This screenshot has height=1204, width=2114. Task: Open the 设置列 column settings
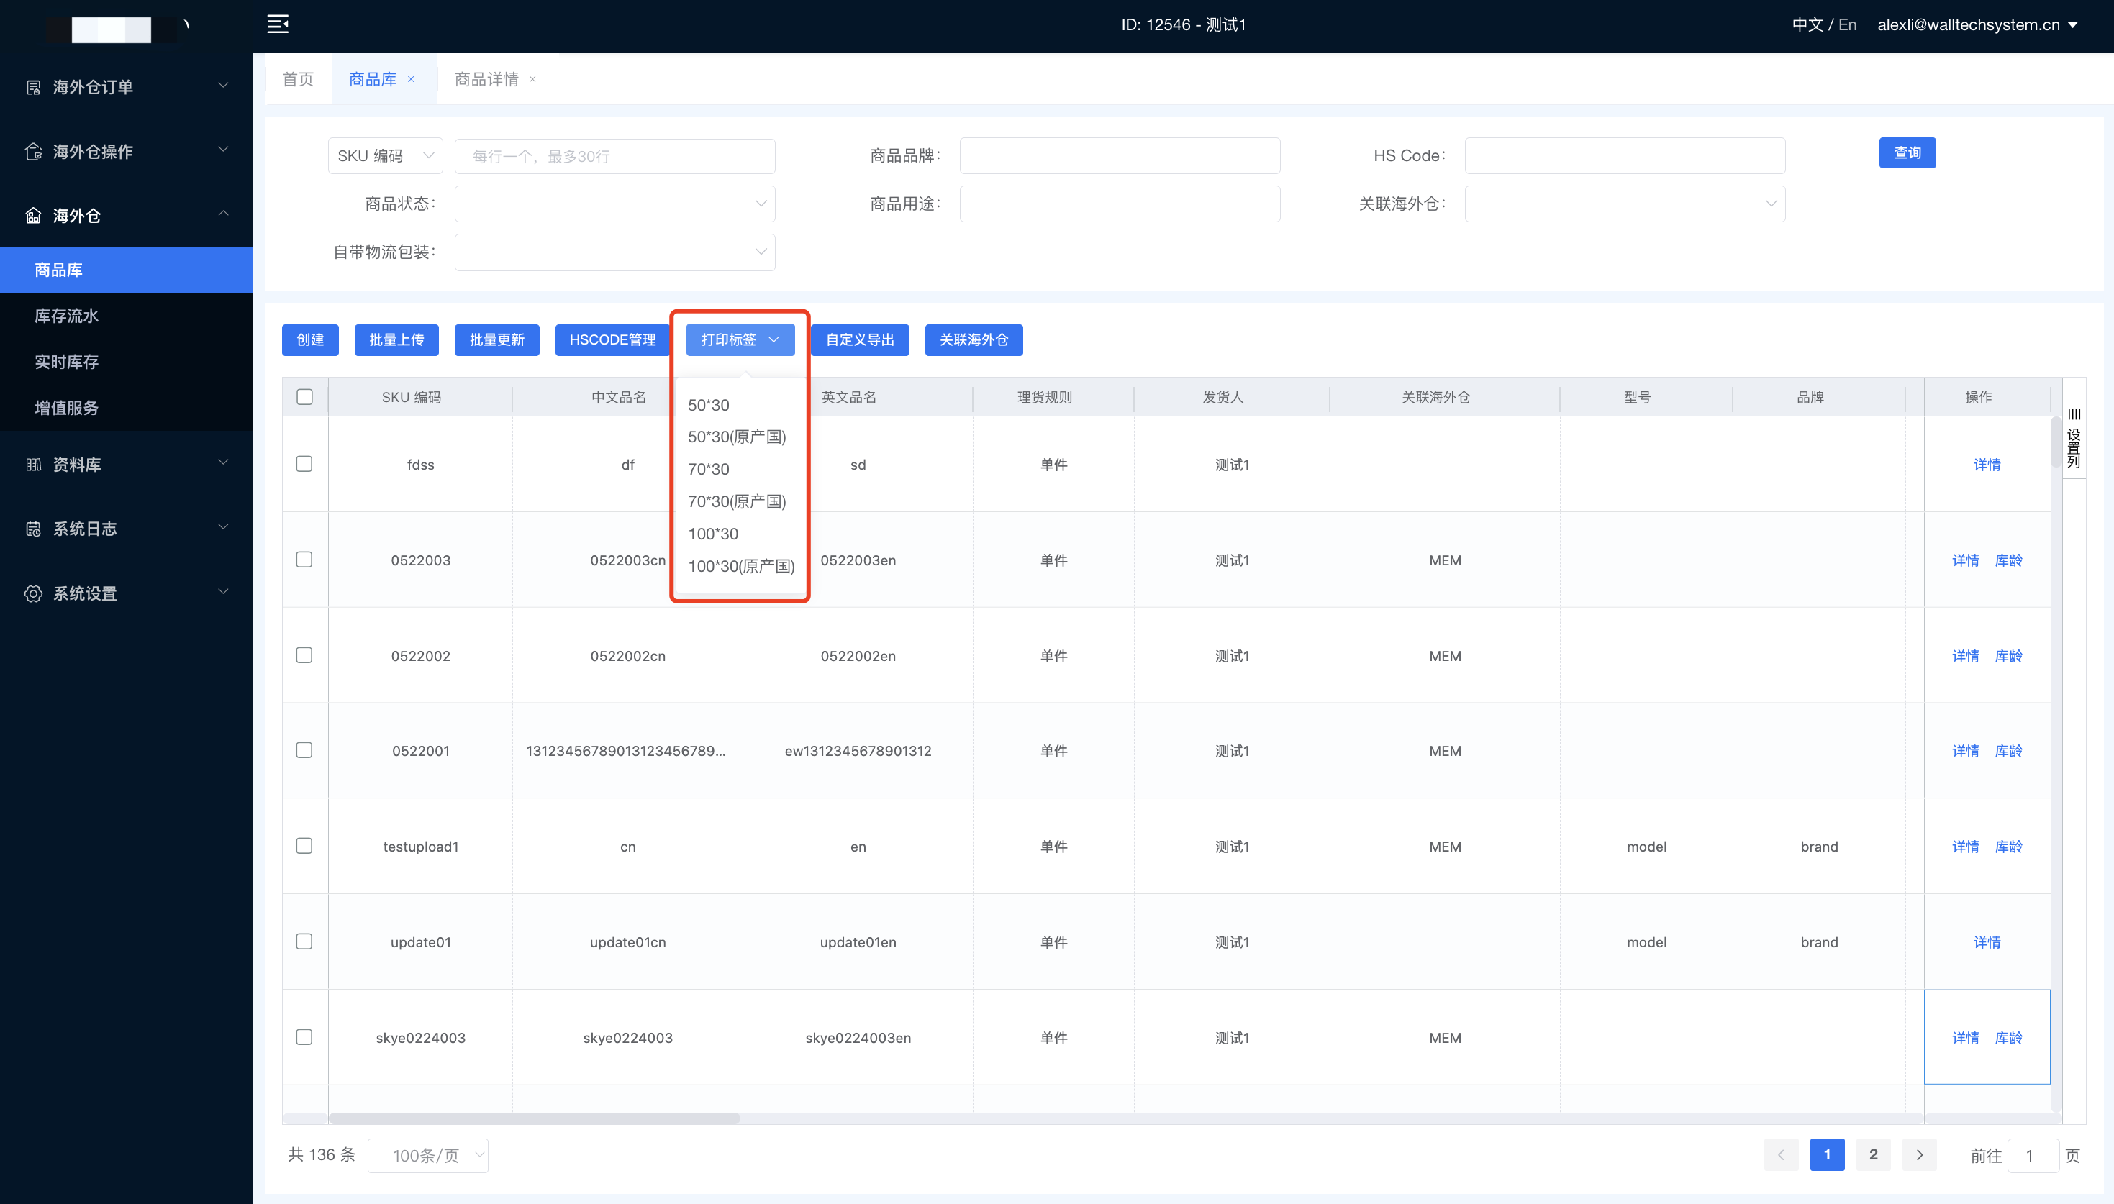click(x=2074, y=437)
